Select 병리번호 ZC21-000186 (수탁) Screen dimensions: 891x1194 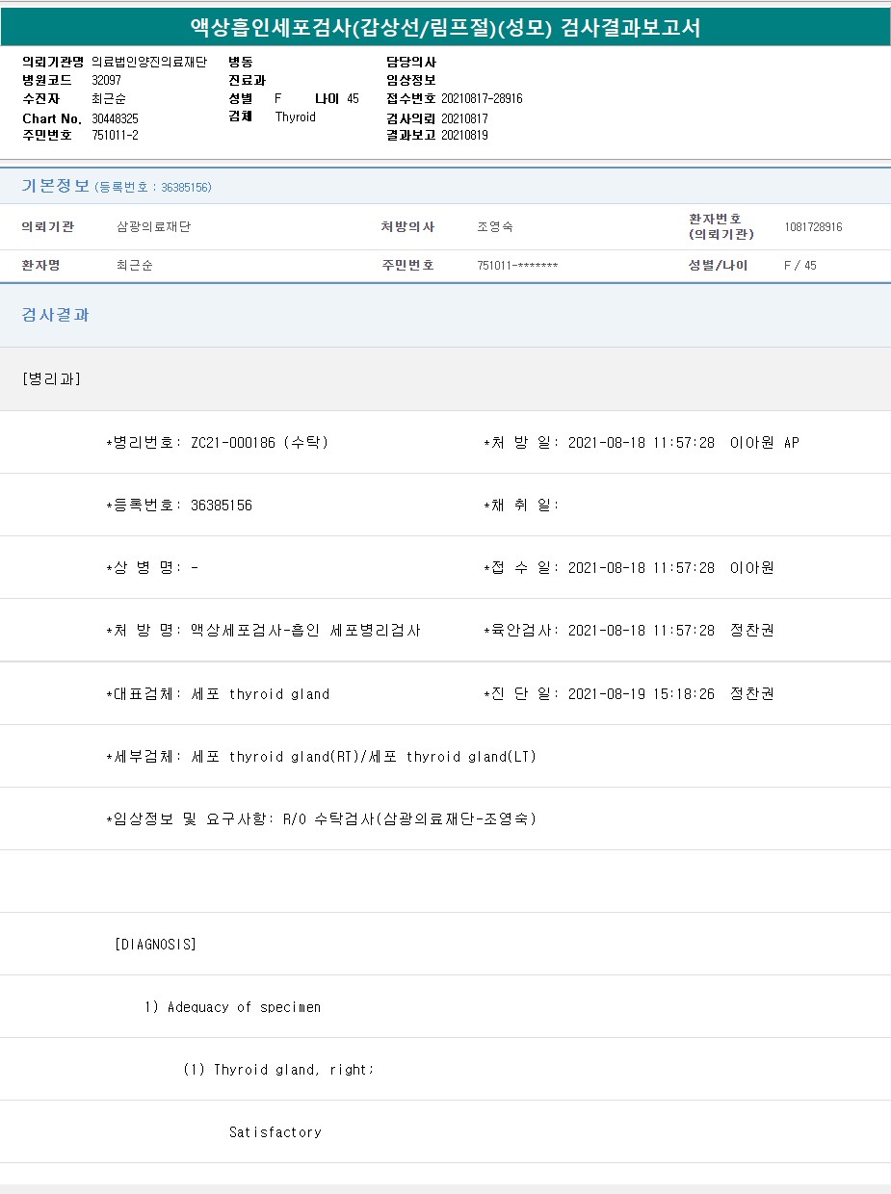259,443
